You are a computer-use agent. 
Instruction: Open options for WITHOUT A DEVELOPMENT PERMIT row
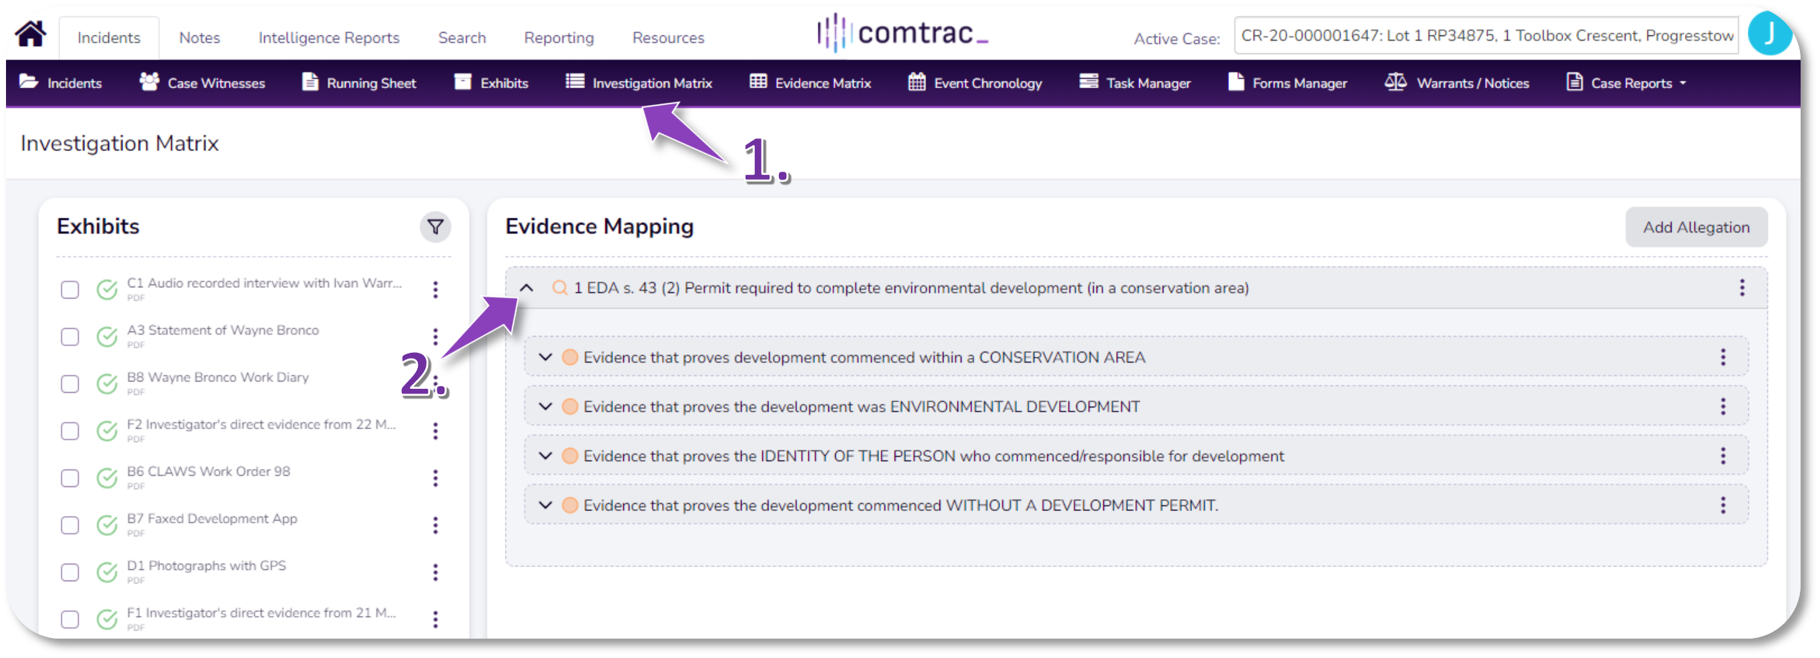1722,506
